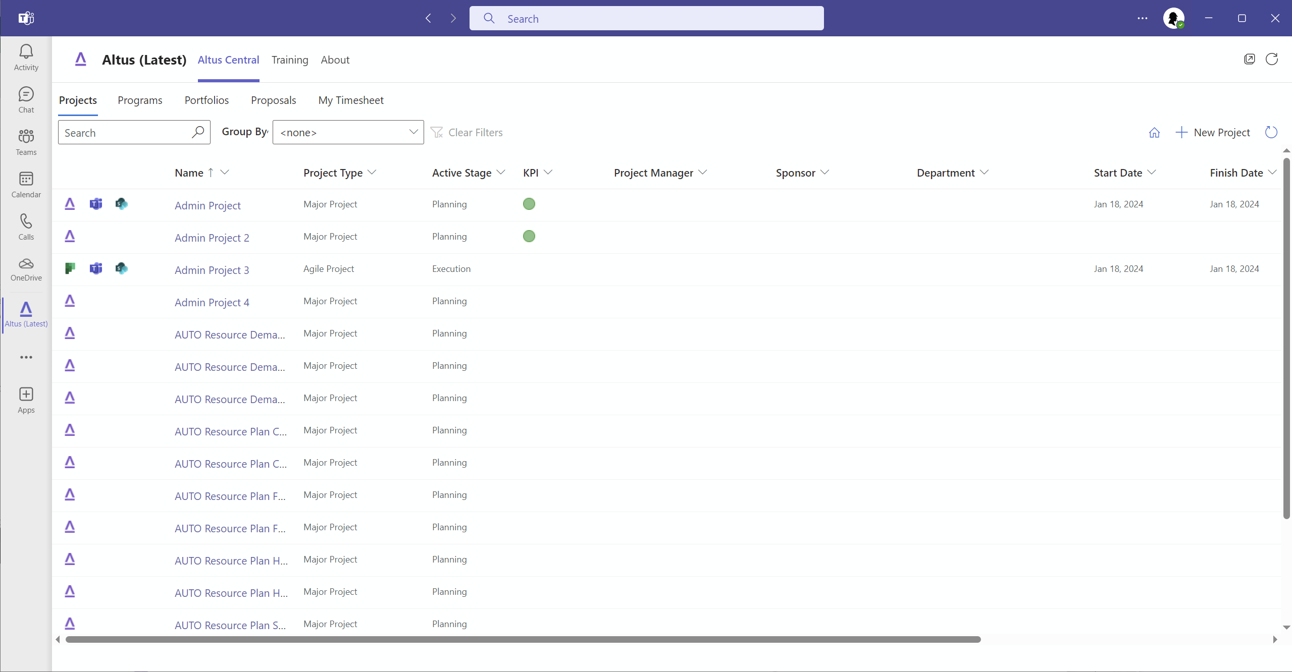Click Agile Project type cell

click(x=329, y=269)
